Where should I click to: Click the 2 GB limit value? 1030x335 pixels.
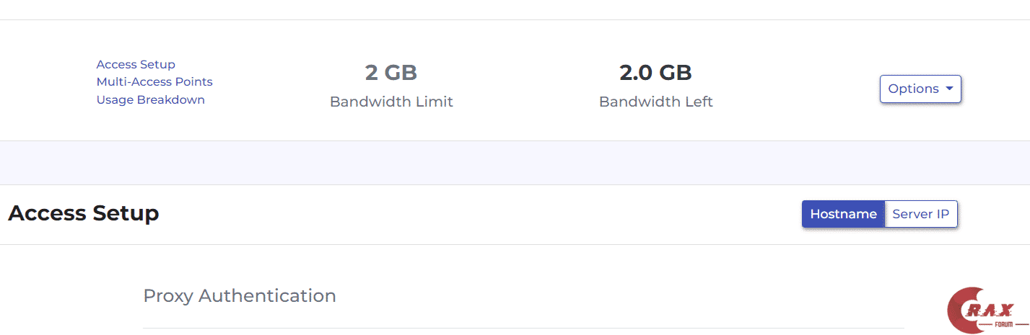tap(391, 73)
